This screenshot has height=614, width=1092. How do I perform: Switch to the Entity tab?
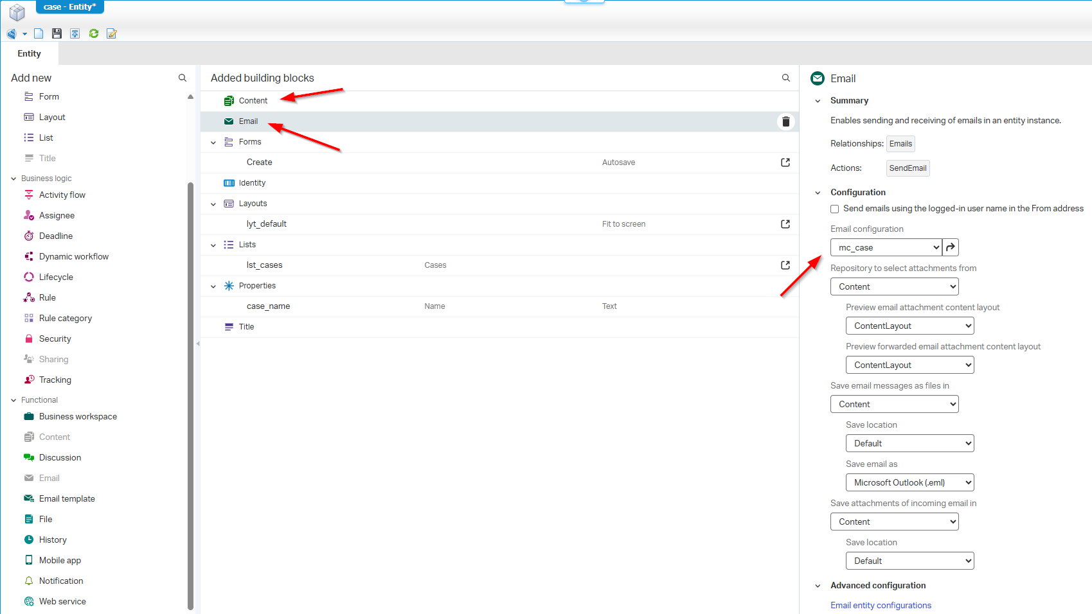30,54
